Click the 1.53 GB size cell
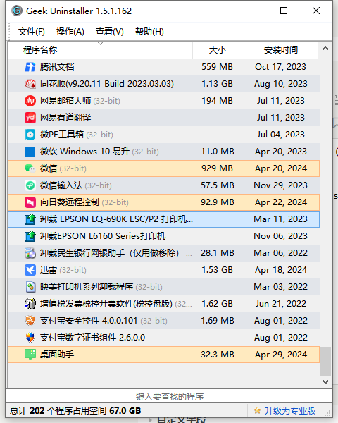 click(218, 270)
